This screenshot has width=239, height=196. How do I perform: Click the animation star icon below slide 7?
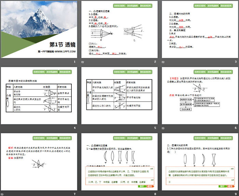coord(2,194)
